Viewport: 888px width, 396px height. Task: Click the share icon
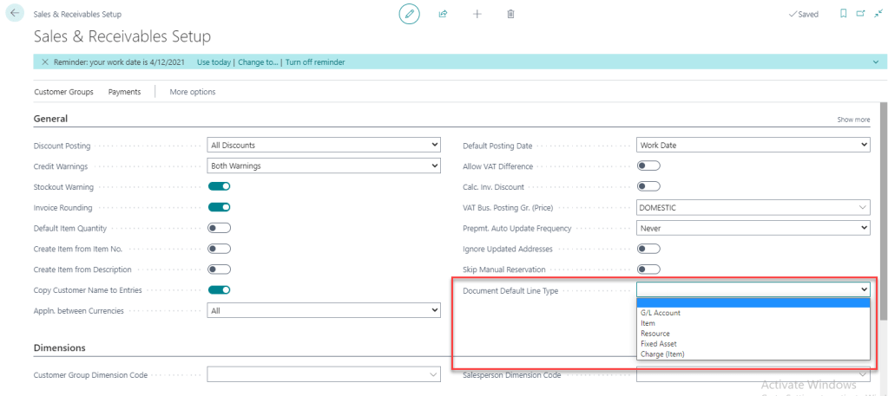pos(443,15)
